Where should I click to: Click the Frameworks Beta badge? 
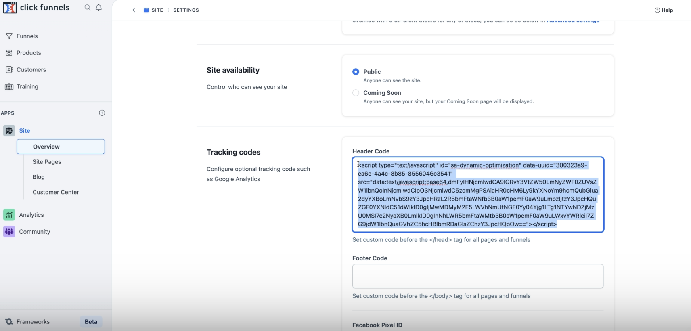(90, 321)
